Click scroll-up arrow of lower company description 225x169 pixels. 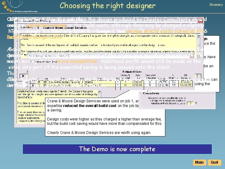click(100, 91)
